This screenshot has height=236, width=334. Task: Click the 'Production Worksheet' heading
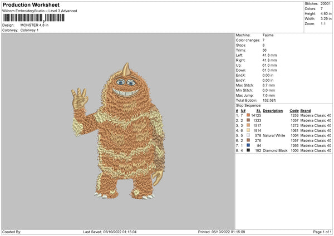coord(31,4)
